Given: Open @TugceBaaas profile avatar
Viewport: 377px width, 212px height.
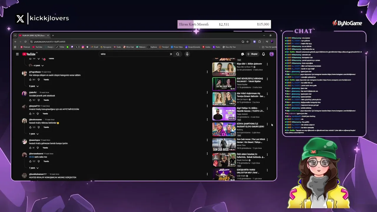Looking at the screenshot, I should point(24,73).
